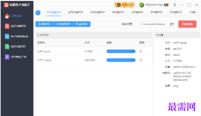Viewport: 201px width, 116px height.
Task: Click the app logo beside the sidebar title
Action: pyautogui.click(x=6, y=5)
